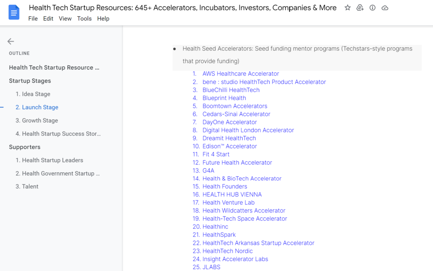Click the add to Drive icon
Screen dimensions: 433x271
point(360,8)
